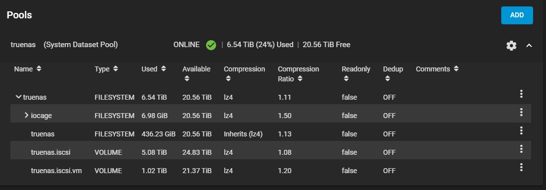
Task: Open actions menu for truenas.iscsi.vm volume
Action: click(521, 167)
